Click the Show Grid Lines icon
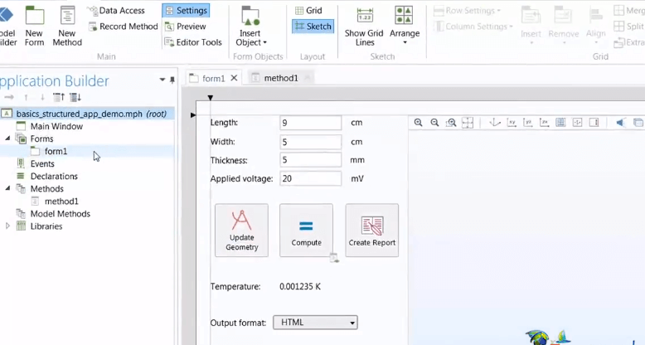This screenshot has height=345, width=645. (365, 17)
